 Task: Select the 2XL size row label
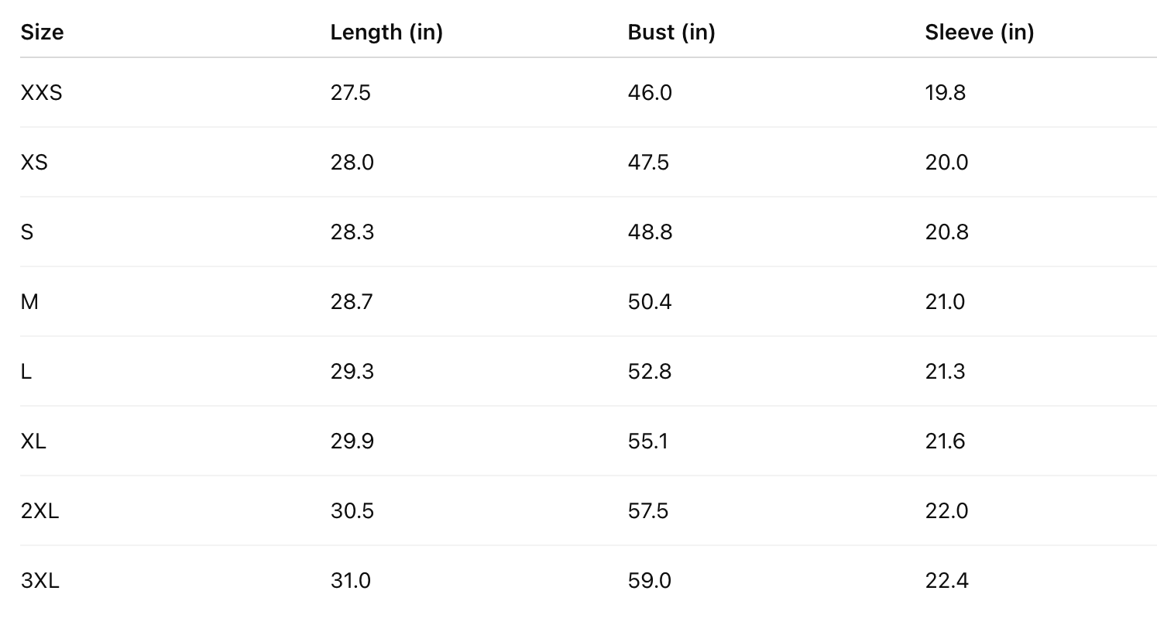tap(39, 511)
